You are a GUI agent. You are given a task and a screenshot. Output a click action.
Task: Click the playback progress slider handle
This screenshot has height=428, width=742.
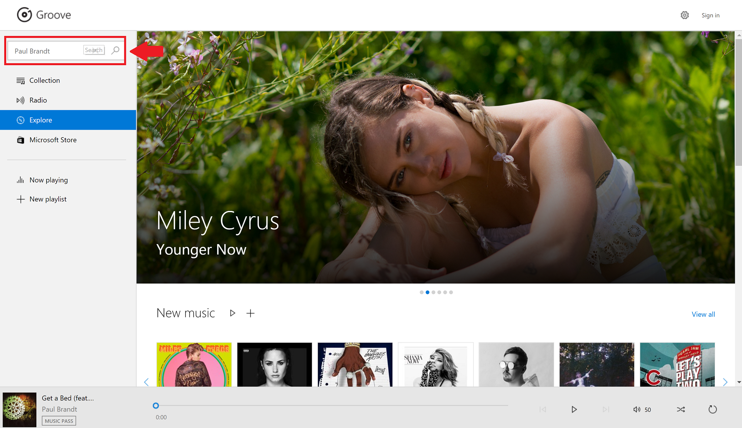coord(156,406)
